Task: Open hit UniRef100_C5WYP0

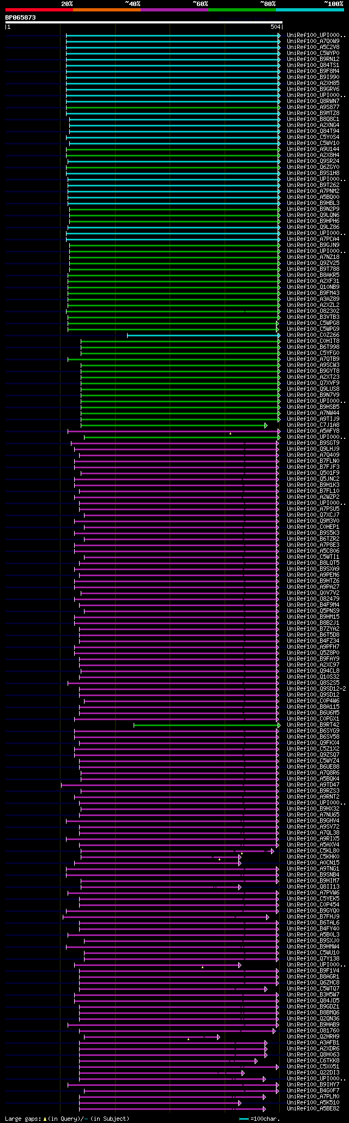Action: coord(313,53)
